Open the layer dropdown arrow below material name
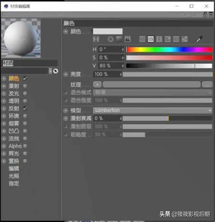 pyautogui.click(x=50, y=71)
